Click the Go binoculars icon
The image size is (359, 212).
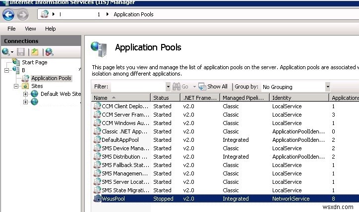coord(177,86)
